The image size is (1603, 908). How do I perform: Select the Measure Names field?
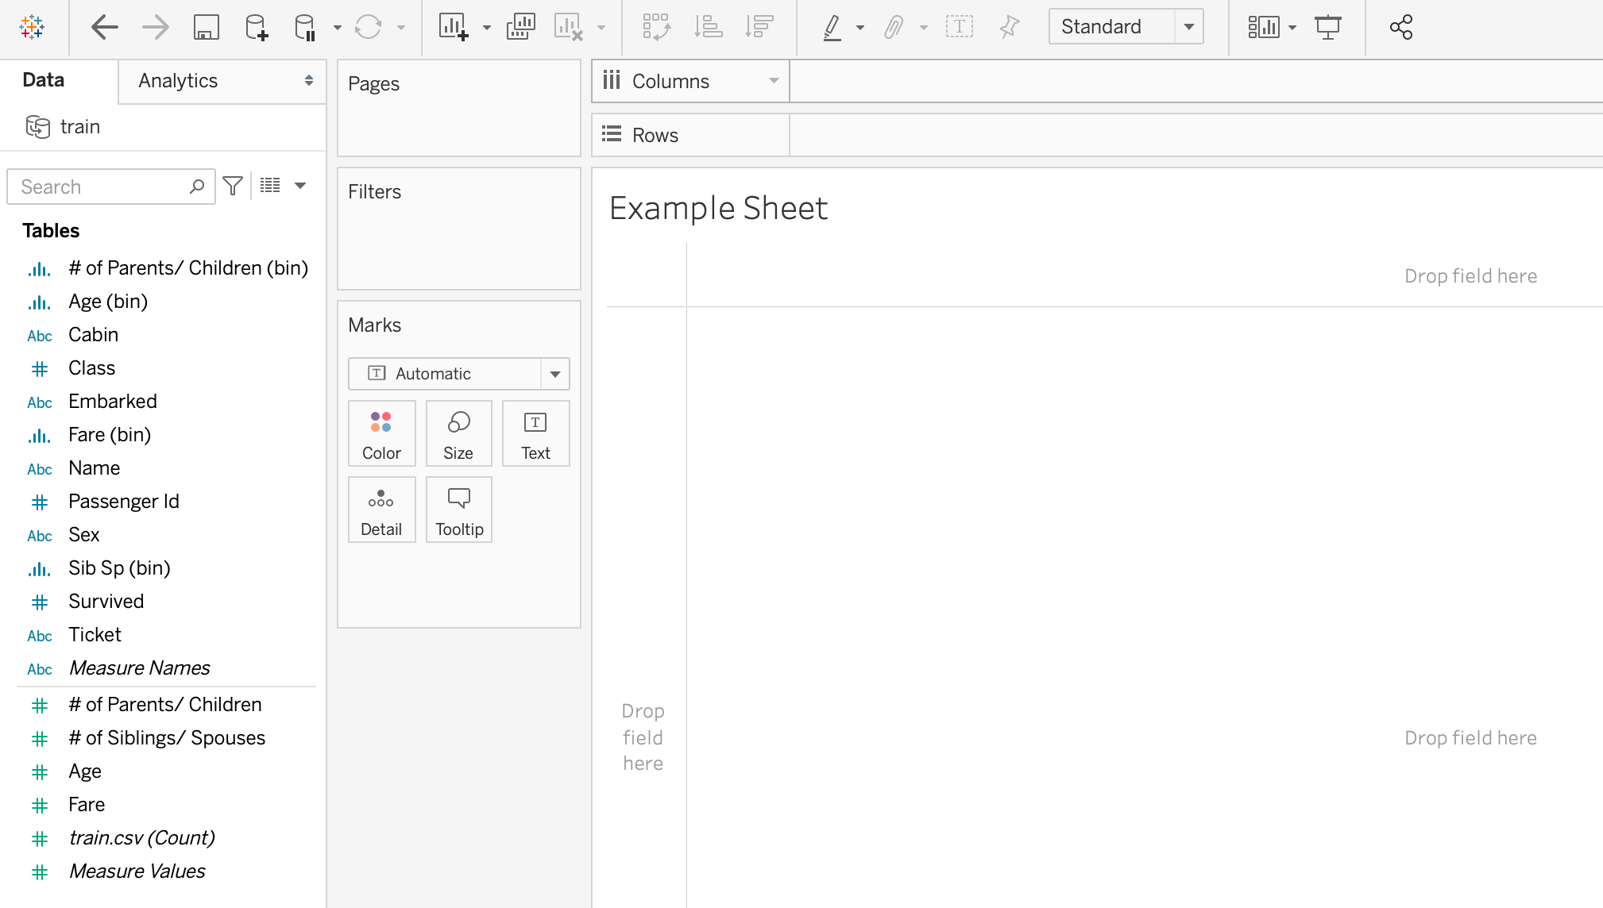(x=140, y=668)
